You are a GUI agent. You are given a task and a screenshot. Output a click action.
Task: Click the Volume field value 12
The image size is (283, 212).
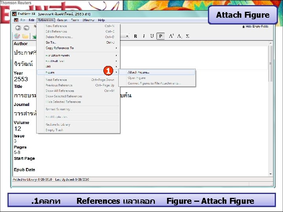pos(18,129)
